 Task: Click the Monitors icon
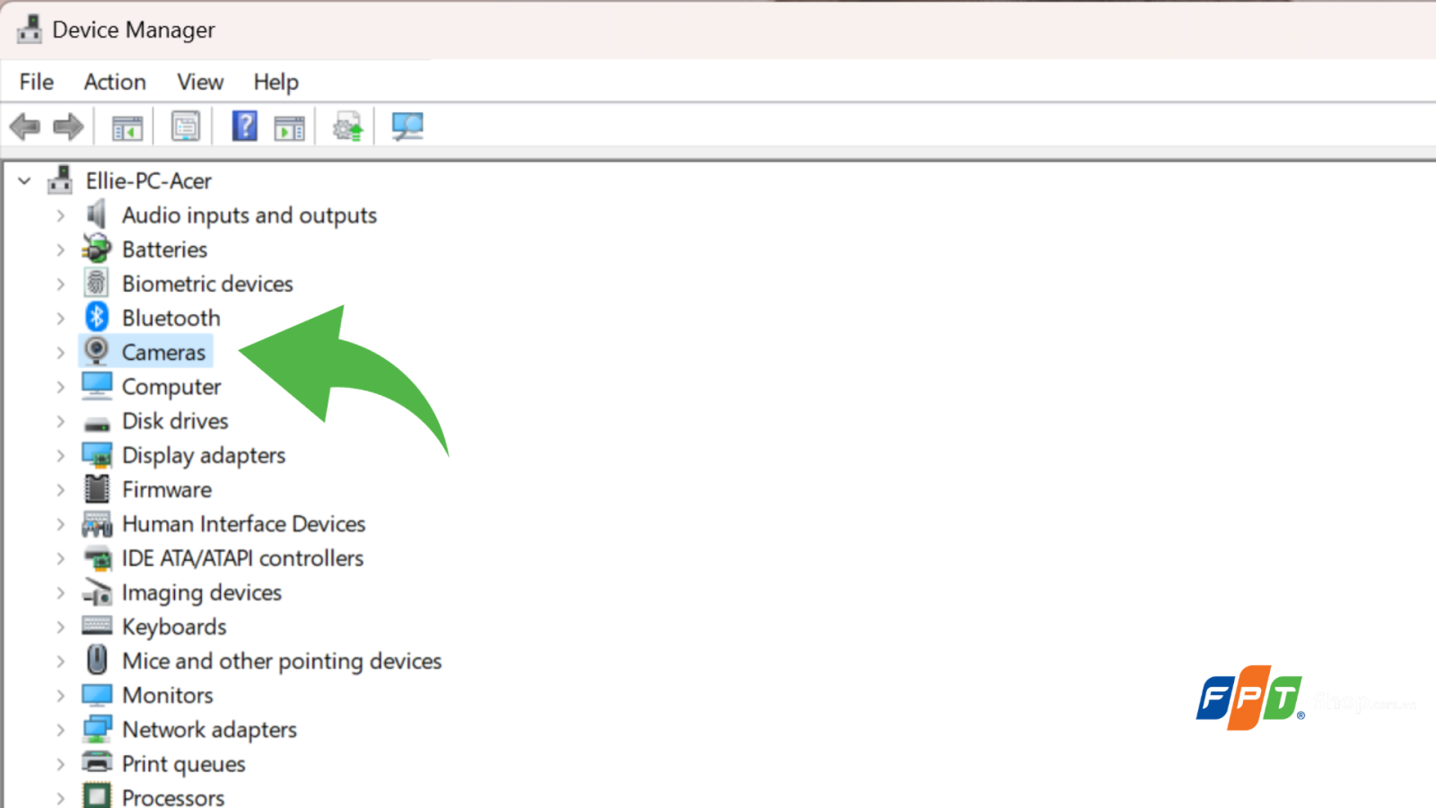click(x=96, y=696)
